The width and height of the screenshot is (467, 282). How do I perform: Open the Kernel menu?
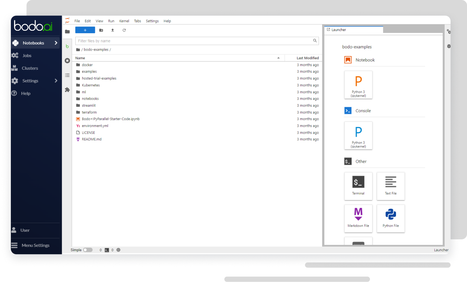pyautogui.click(x=124, y=21)
